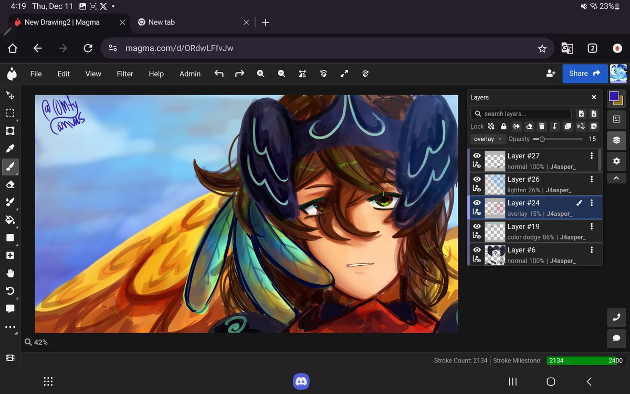Select the Rotate view tool

click(10, 291)
